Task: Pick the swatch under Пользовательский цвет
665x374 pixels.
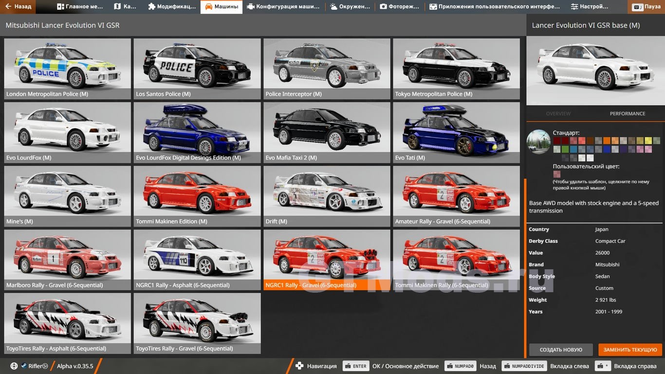Action: 557,174
